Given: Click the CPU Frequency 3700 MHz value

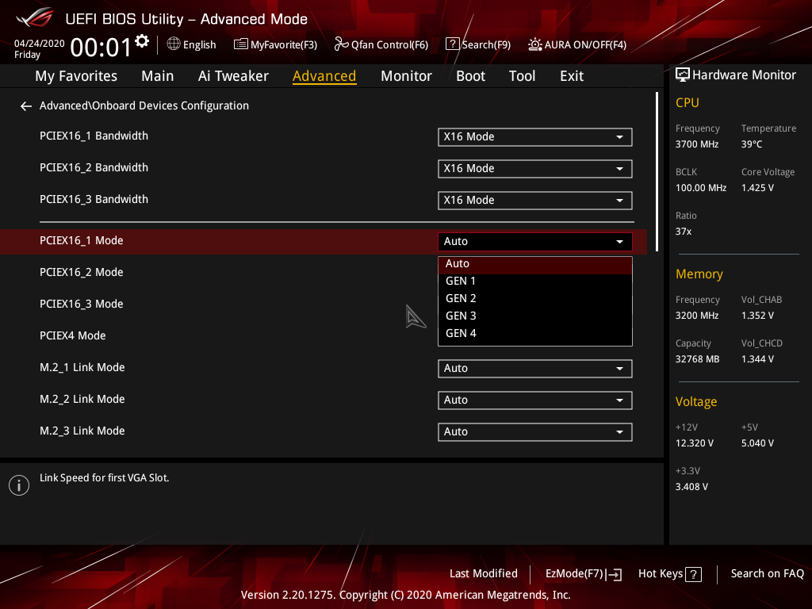Looking at the screenshot, I should (696, 144).
